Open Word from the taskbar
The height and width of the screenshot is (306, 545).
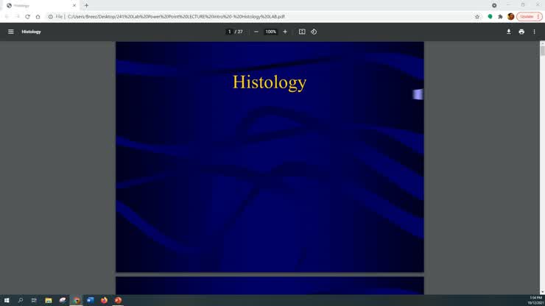[90, 300]
